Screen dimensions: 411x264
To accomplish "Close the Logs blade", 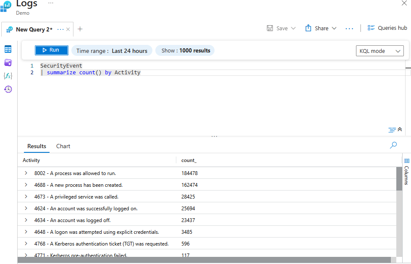I will pos(404,3).
